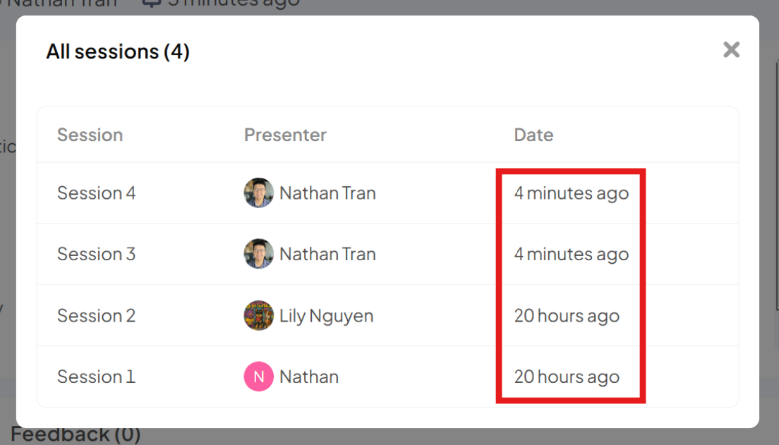Click Nathan Tran's avatar in Session 4
The width and height of the screenshot is (779, 445).
point(258,193)
